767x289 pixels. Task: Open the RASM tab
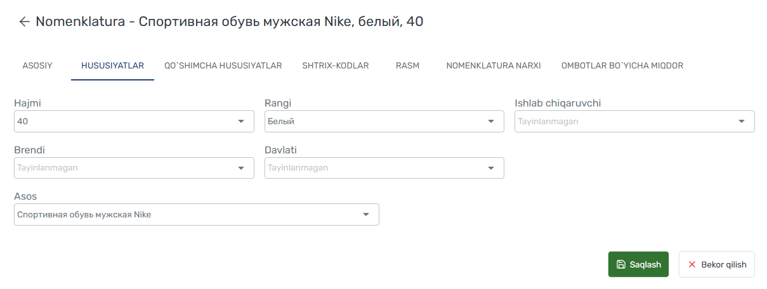[x=407, y=65]
